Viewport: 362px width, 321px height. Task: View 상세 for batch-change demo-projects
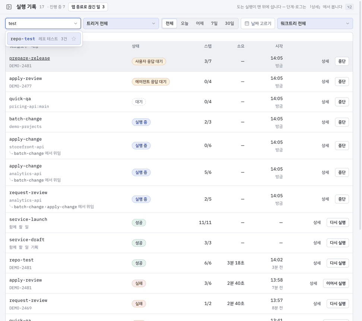tap(325, 122)
